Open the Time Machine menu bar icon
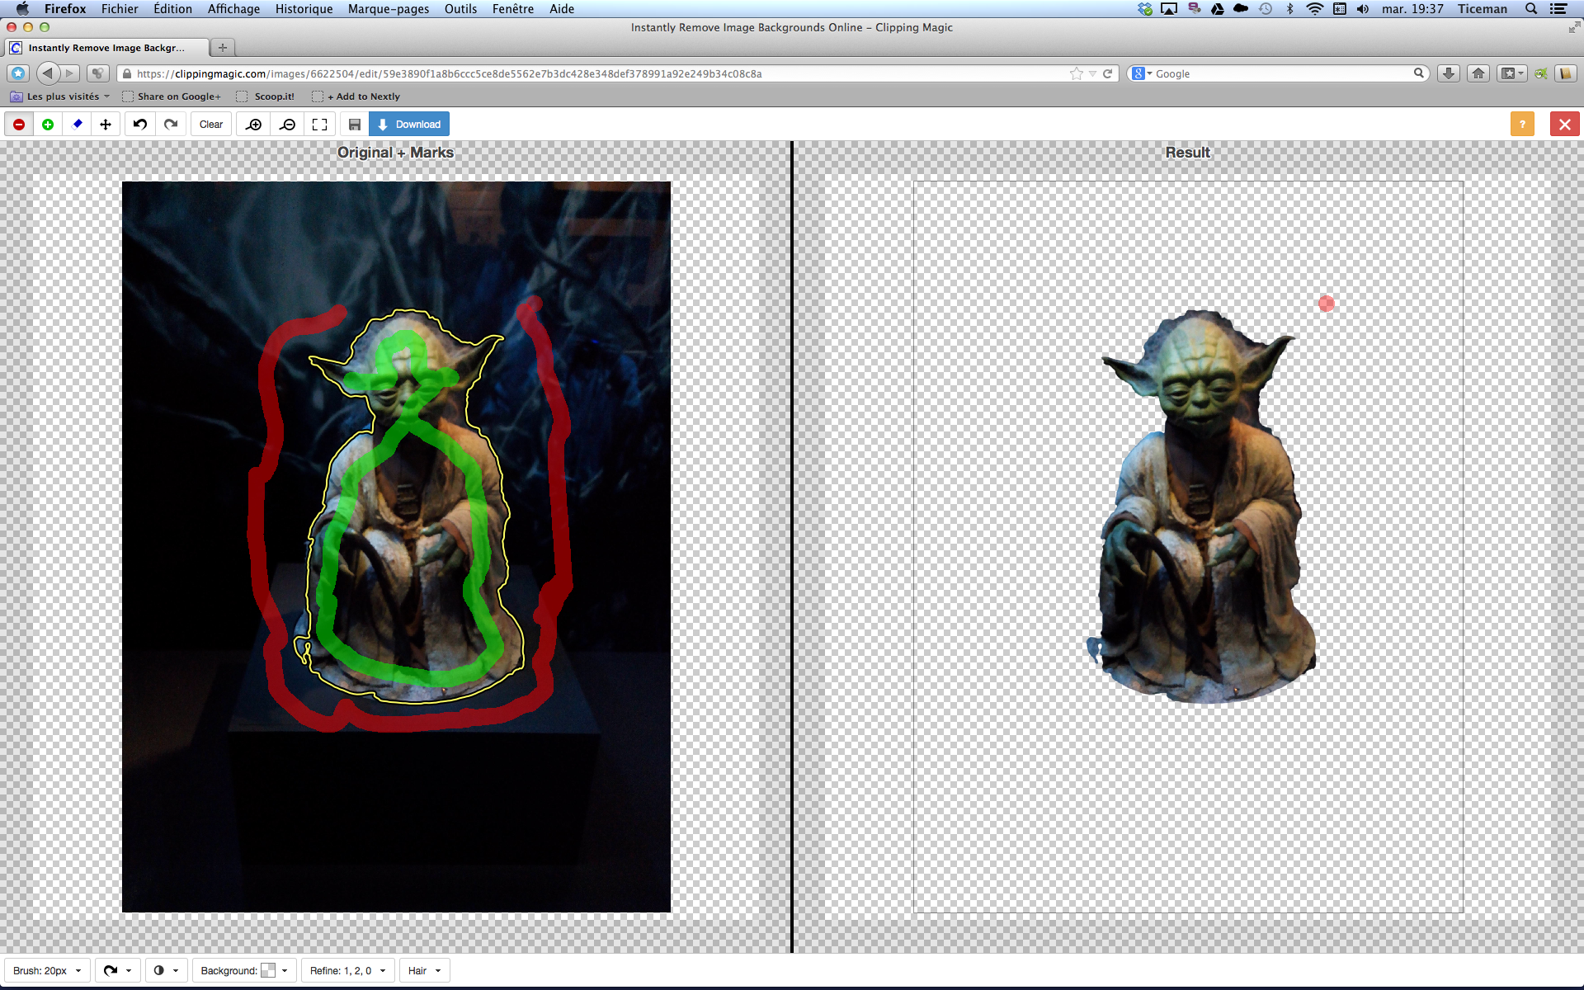Image resolution: width=1584 pixels, height=990 pixels. pos(1266,9)
